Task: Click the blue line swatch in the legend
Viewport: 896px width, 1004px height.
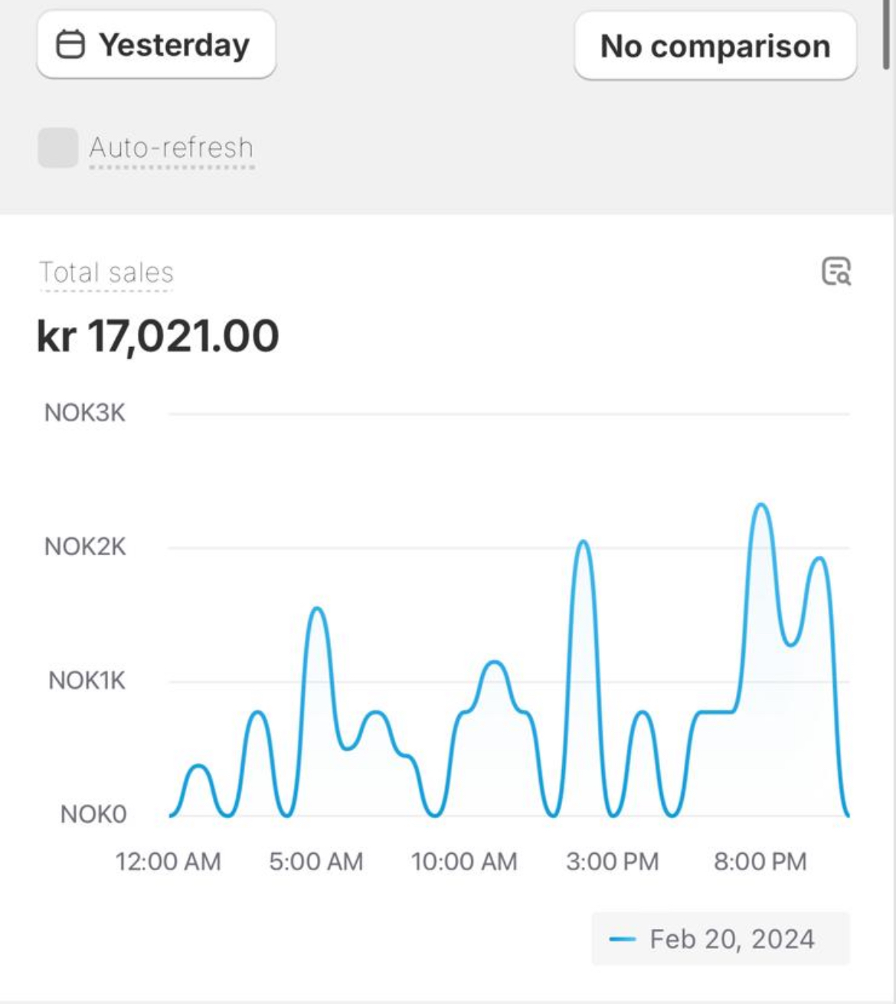Action: click(622, 939)
